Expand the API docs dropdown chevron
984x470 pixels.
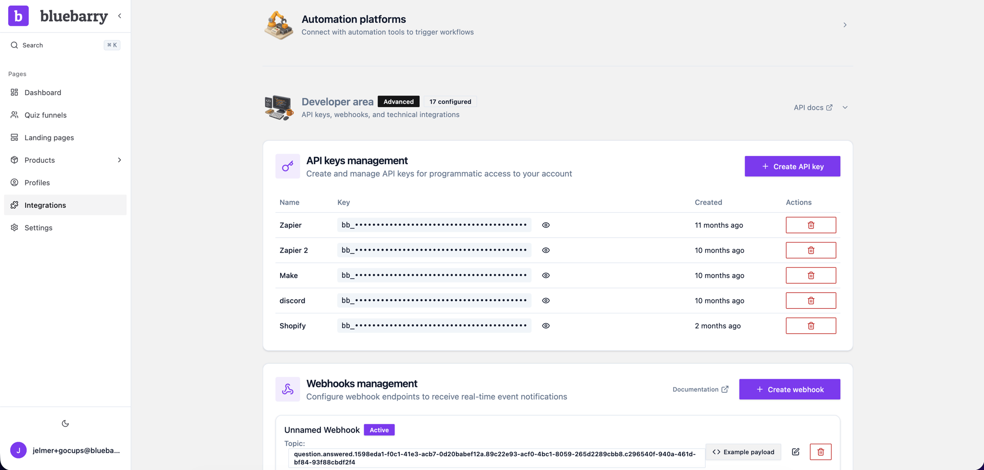pos(845,108)
